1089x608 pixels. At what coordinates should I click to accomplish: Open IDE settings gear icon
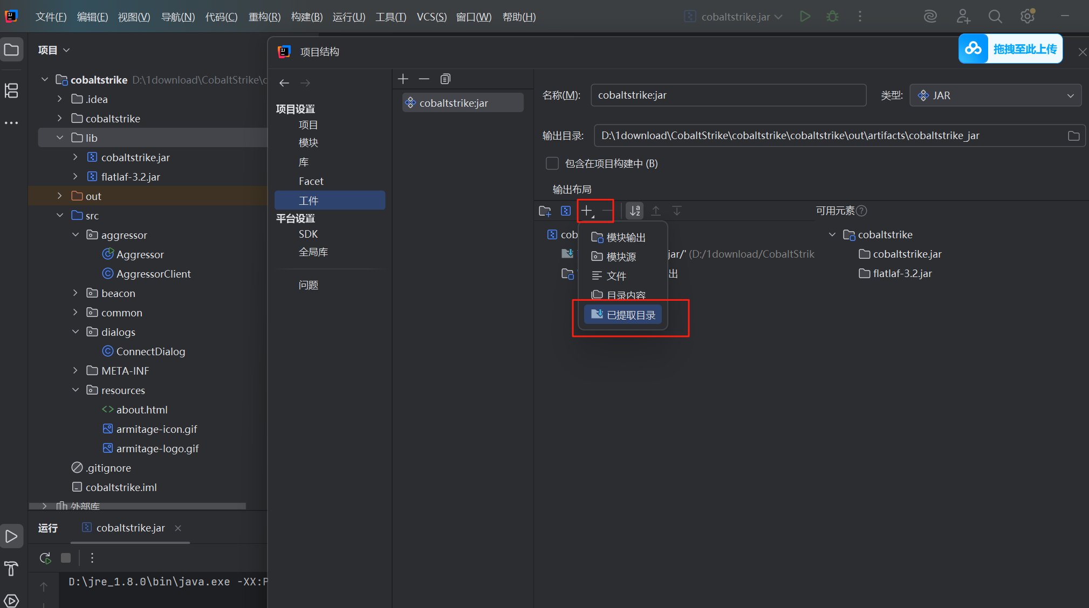coord(1028,16)
